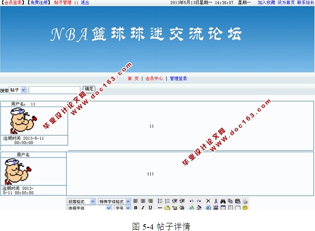The image size is (315, 231).
Task: Open 选择字体 font dropdown
Action: pos(89,208)
